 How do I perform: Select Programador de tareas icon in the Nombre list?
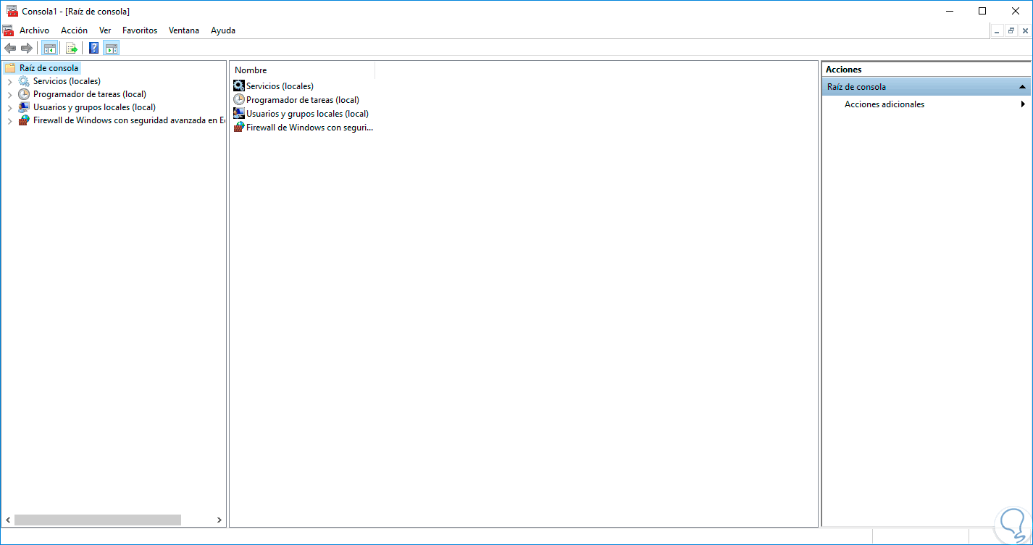239,99
